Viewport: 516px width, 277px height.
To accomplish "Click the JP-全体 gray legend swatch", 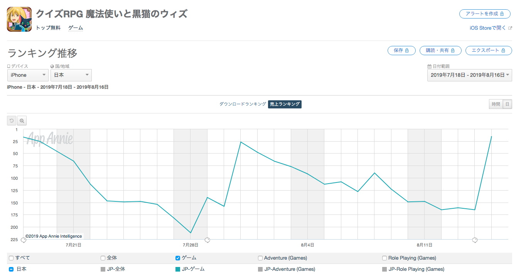I will pyautogui.click(x=103, y=269).
